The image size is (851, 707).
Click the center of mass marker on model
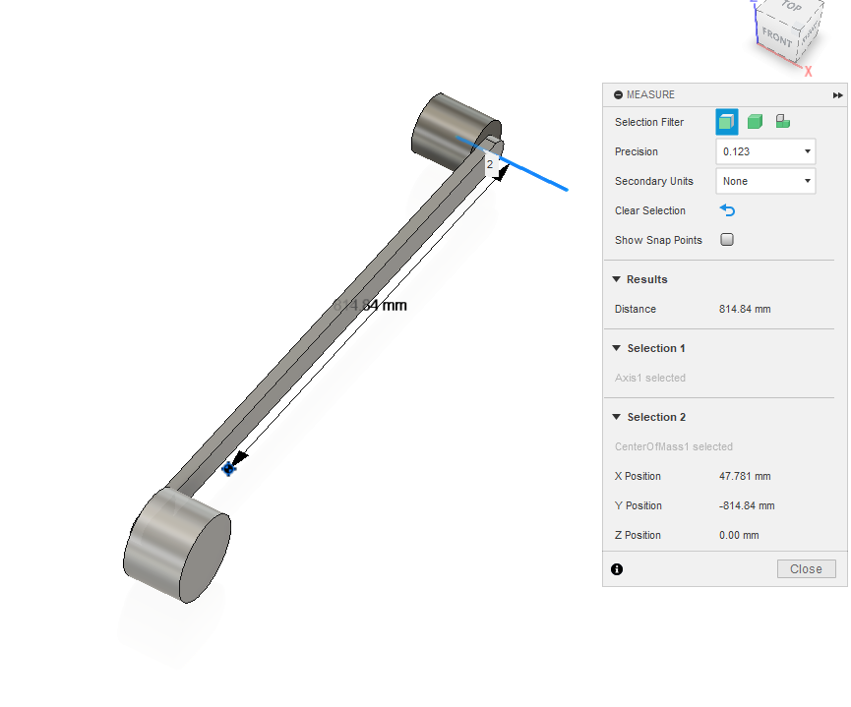[228, 468]
